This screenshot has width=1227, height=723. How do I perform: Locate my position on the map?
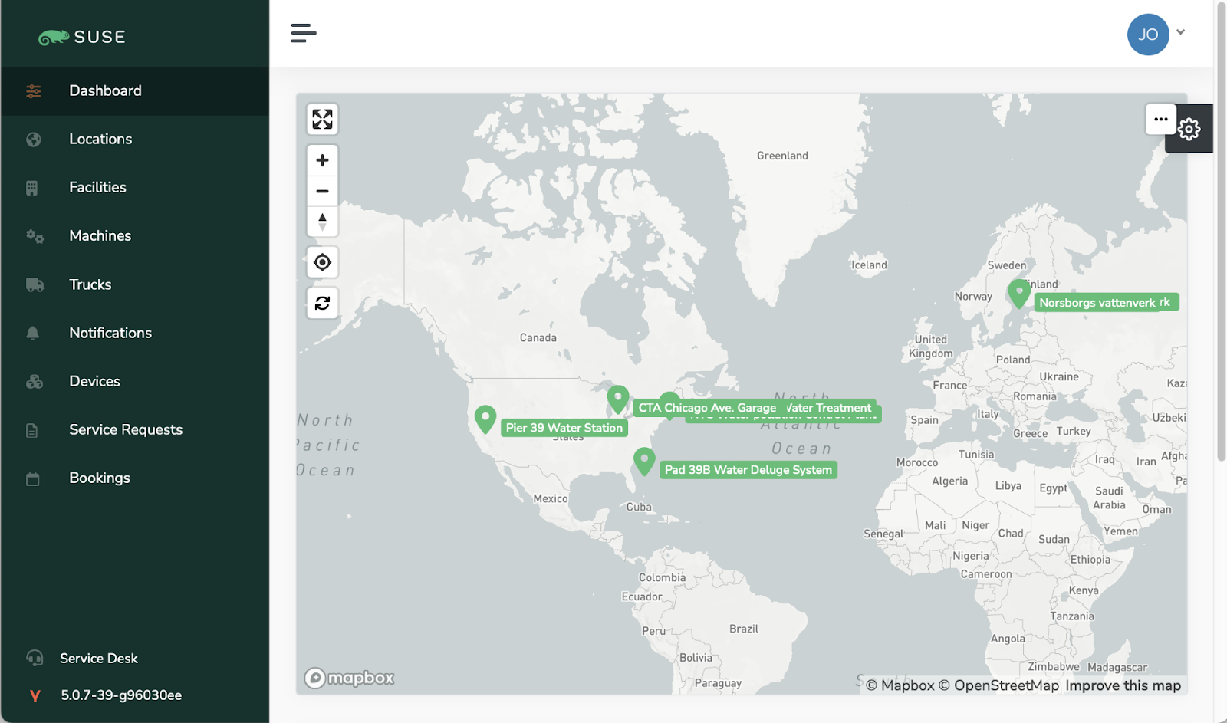click(x=322, y=262)
